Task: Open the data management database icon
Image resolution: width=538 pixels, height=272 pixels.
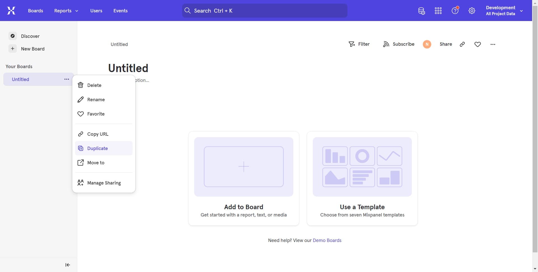Action: (x=421, y=11)
